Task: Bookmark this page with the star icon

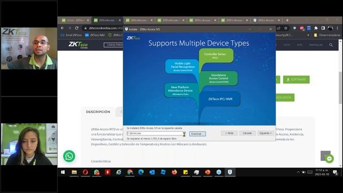Action: [x=286, y=28]
